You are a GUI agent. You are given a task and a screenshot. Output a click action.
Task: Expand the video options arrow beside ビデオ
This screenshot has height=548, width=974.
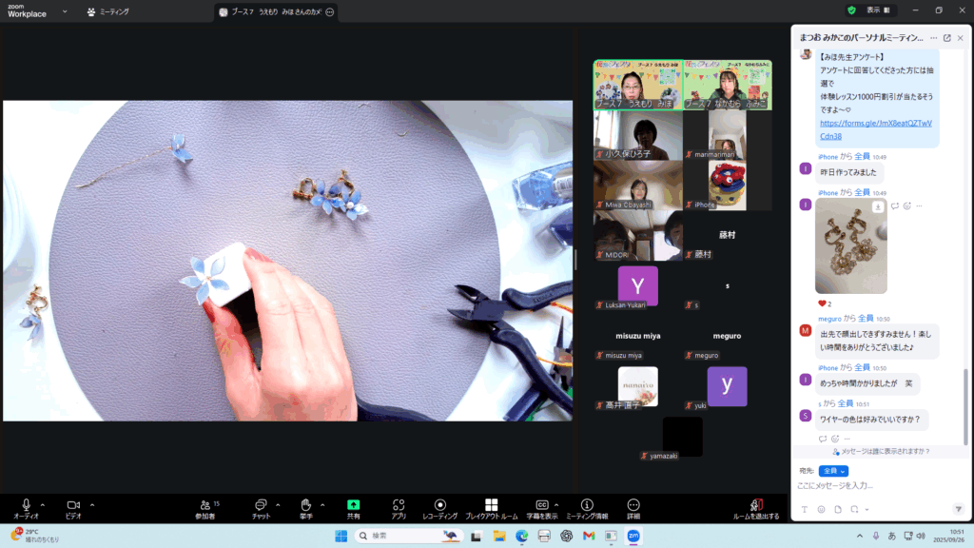pyautogui.click(x=92, y=504)
